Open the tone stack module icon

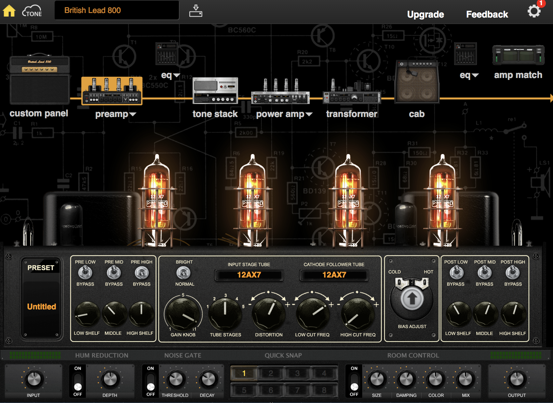[215, 91]
